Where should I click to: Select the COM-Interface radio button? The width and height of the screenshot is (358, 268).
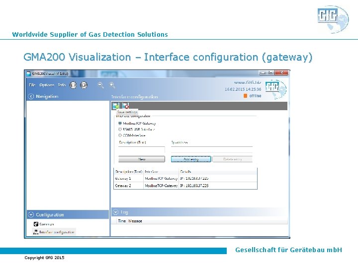(120, 135)
